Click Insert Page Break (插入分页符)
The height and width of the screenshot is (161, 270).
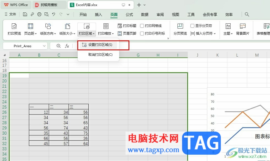(203, 33)
